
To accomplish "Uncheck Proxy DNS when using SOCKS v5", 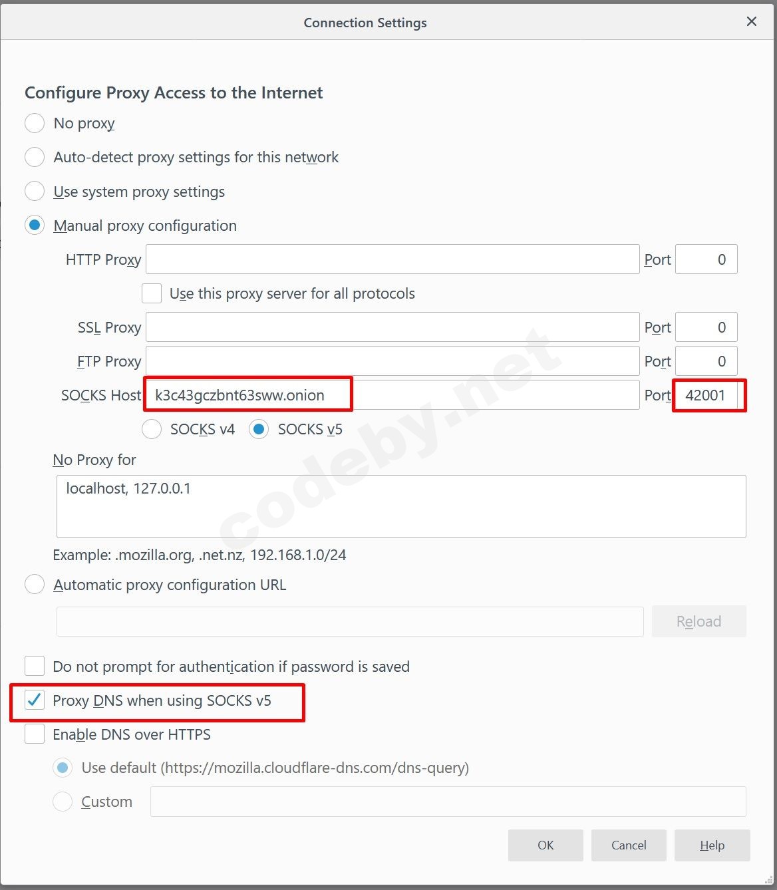I will click(35, 700).
